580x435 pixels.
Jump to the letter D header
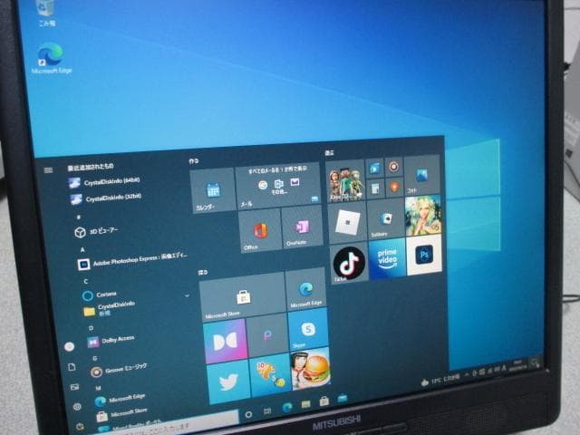[91, 328]
